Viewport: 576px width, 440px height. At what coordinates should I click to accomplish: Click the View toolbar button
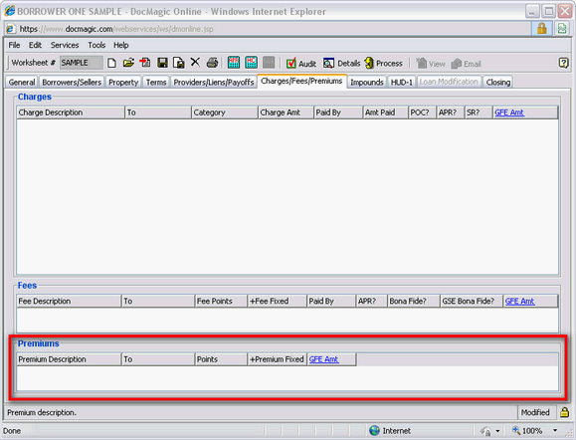430,64
